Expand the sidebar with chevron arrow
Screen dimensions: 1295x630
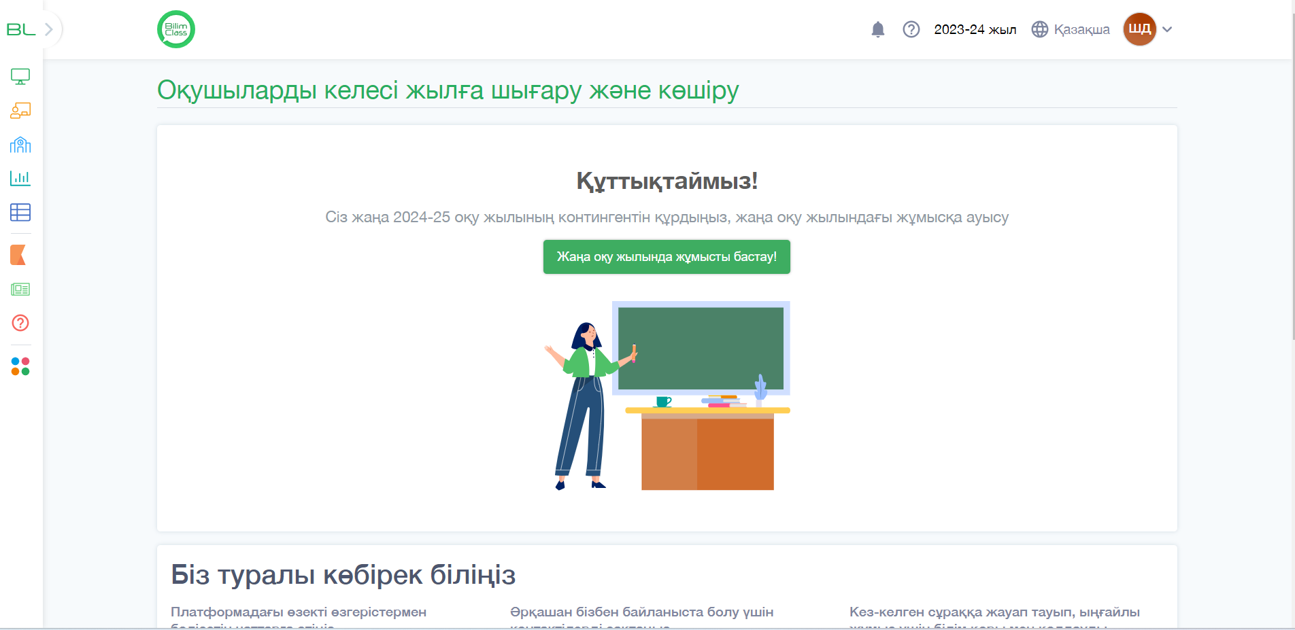tap(49, 29)
